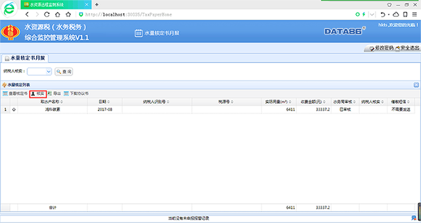
Task: Click the status bar alarm message
Action: pyautogui.click(x=188, y=218)
